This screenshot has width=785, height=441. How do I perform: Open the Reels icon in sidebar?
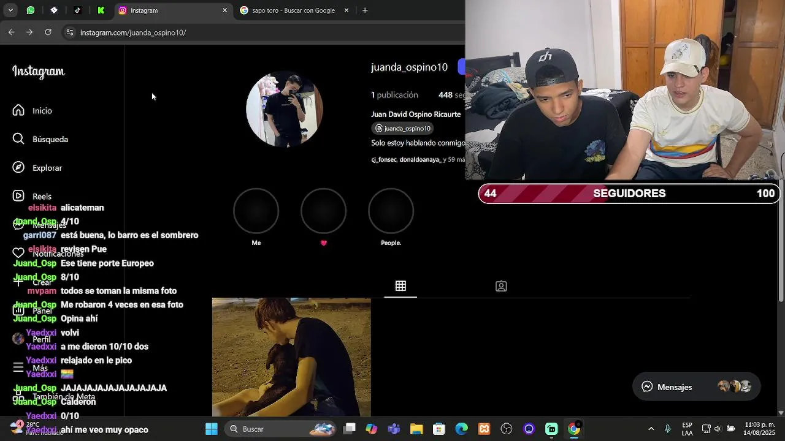(x=18, y=196)
